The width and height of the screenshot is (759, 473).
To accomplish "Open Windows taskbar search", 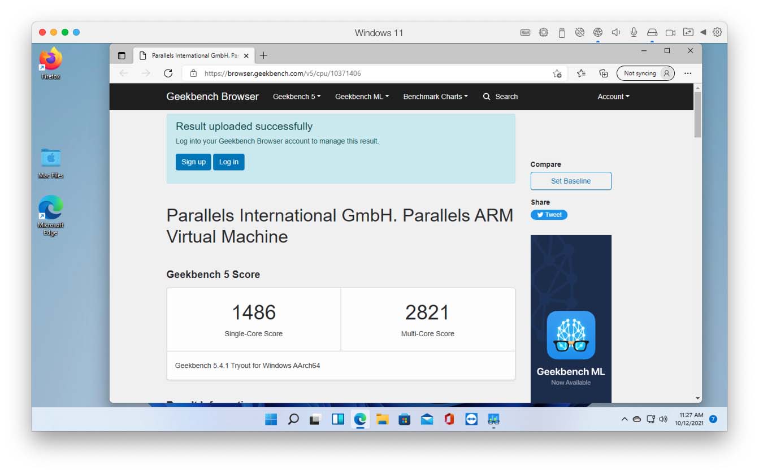I will (x=293, y=419).
